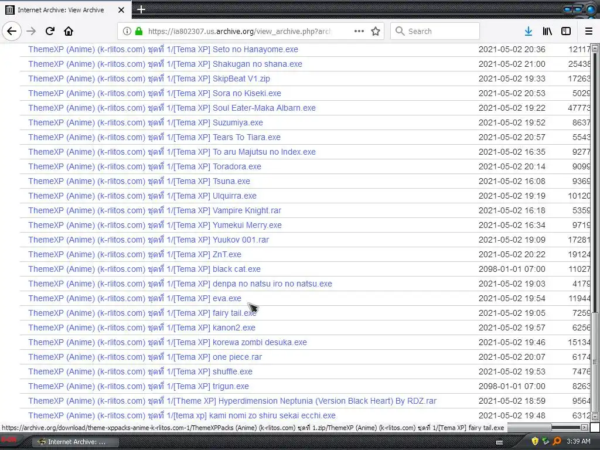Click the orange magnifier tray icon
This screenshot has width=600, height=450.
(x=557, y=441)
